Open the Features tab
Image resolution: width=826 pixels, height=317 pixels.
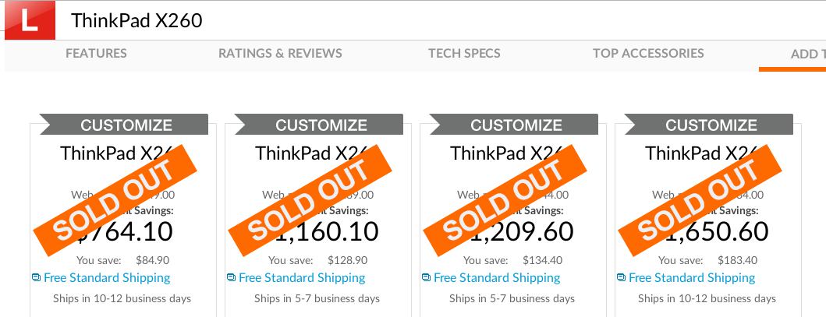point(96,54)
